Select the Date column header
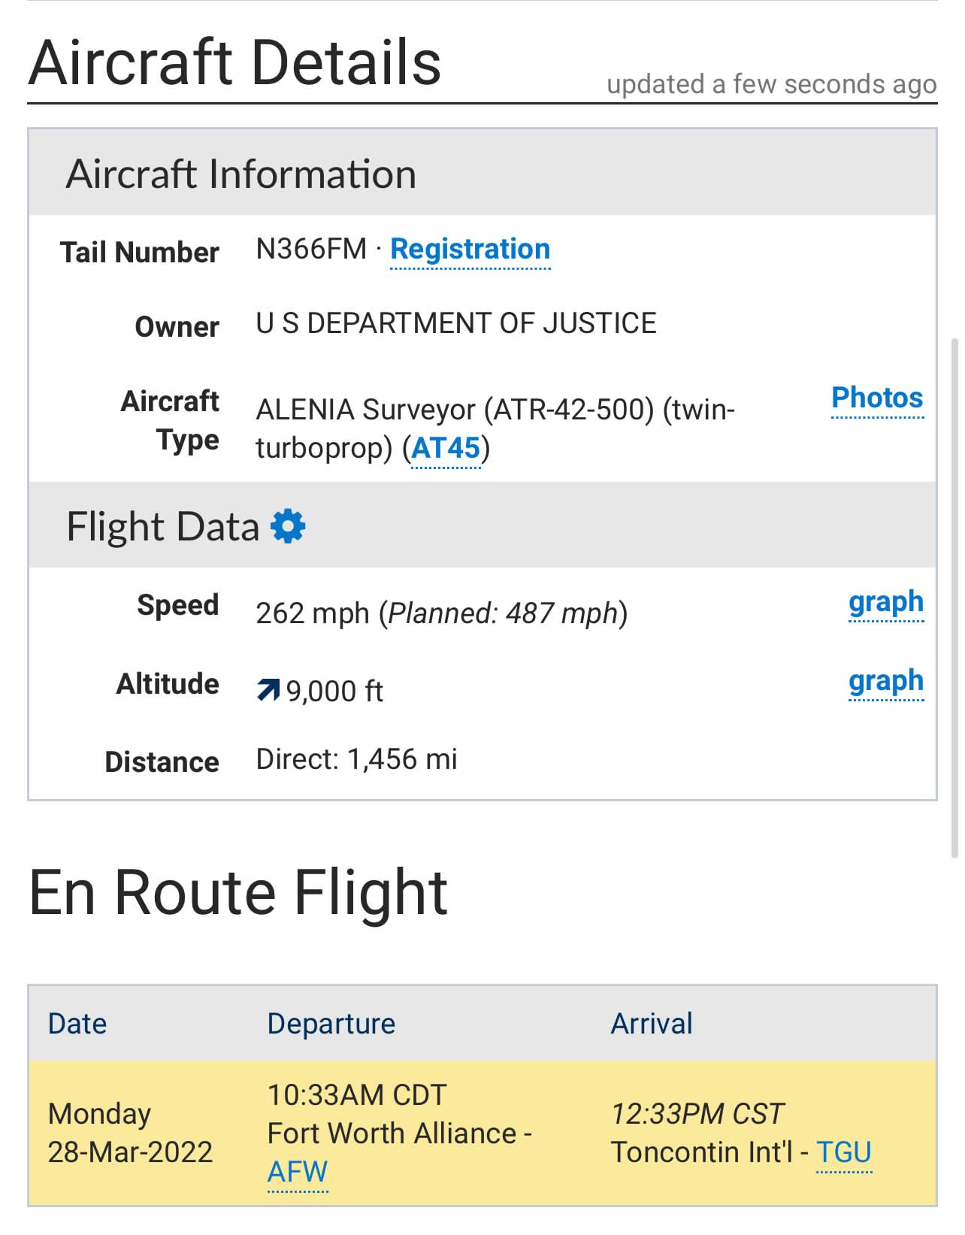The width and height of the screenshot is (965, 1235). point(77,1023)
